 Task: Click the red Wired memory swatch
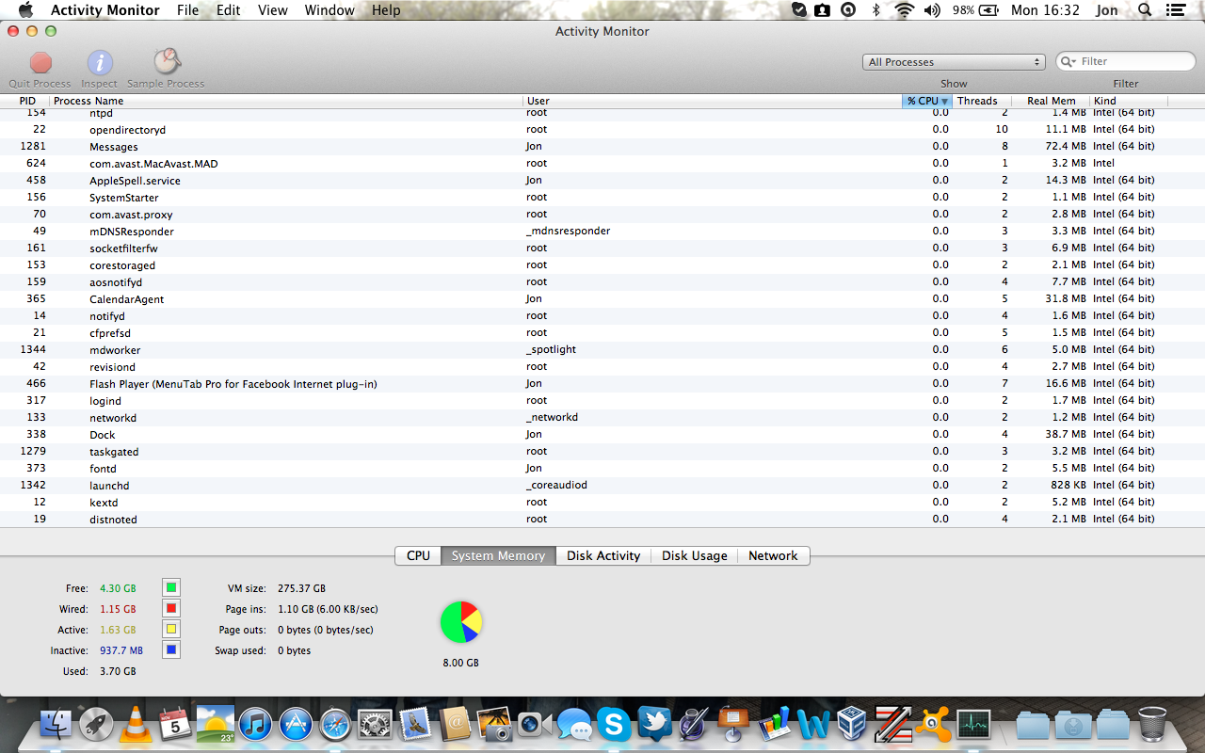point(171,609)
